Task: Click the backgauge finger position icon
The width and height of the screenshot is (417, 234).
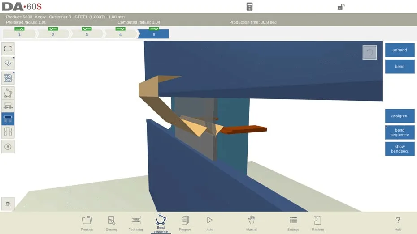Action: tap(8, 106)
